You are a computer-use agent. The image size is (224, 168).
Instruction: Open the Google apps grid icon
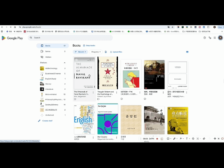(x=215, y=38)
